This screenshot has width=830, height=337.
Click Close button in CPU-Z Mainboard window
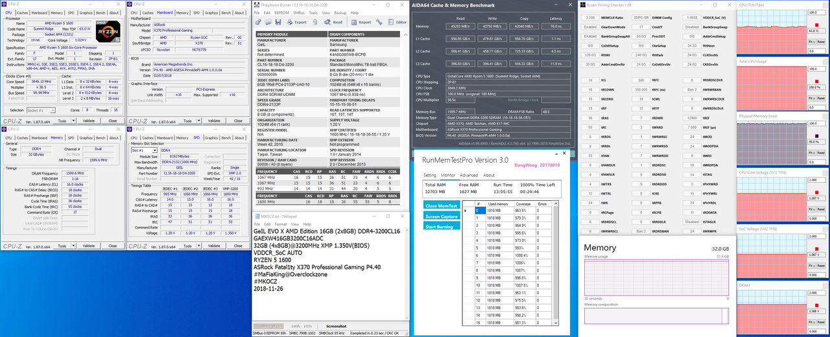(239, 121)
